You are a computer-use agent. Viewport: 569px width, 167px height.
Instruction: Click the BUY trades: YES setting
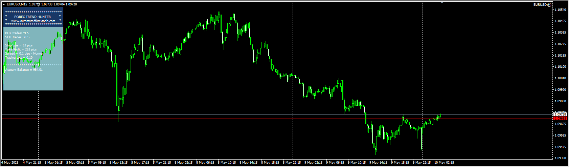pyautogui.click(x=17, y=33)
